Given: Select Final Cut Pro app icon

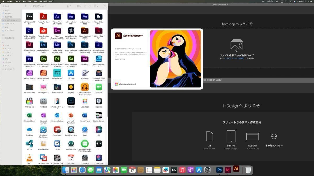Looking at the screenshot, I should coord(30,101).
